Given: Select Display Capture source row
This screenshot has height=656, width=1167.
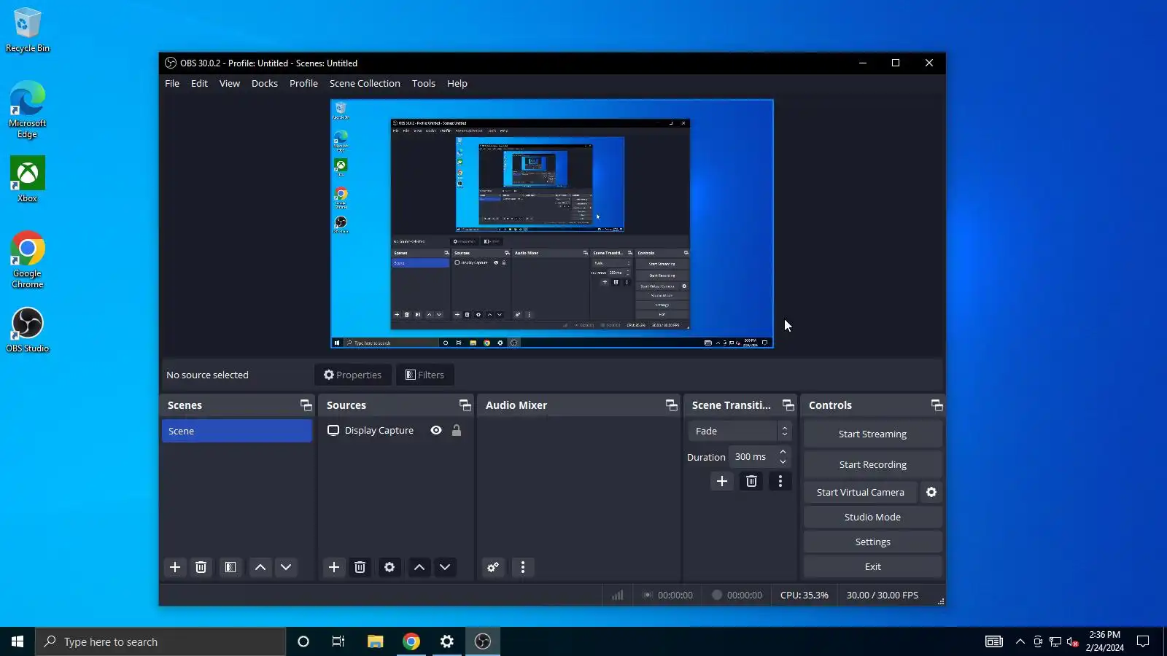Looking at the screenshot, I should tap(395, 430).
